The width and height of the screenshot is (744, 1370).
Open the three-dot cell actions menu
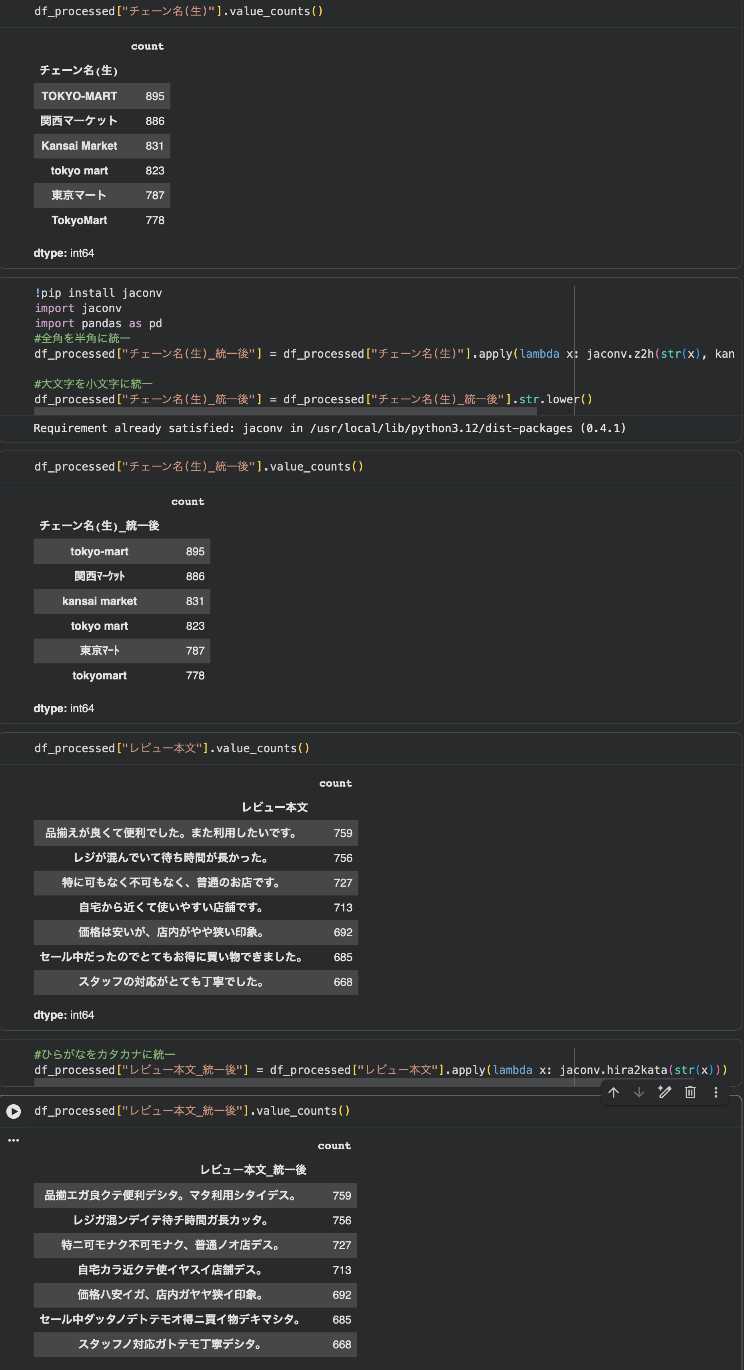click(x=716, y=1093)
